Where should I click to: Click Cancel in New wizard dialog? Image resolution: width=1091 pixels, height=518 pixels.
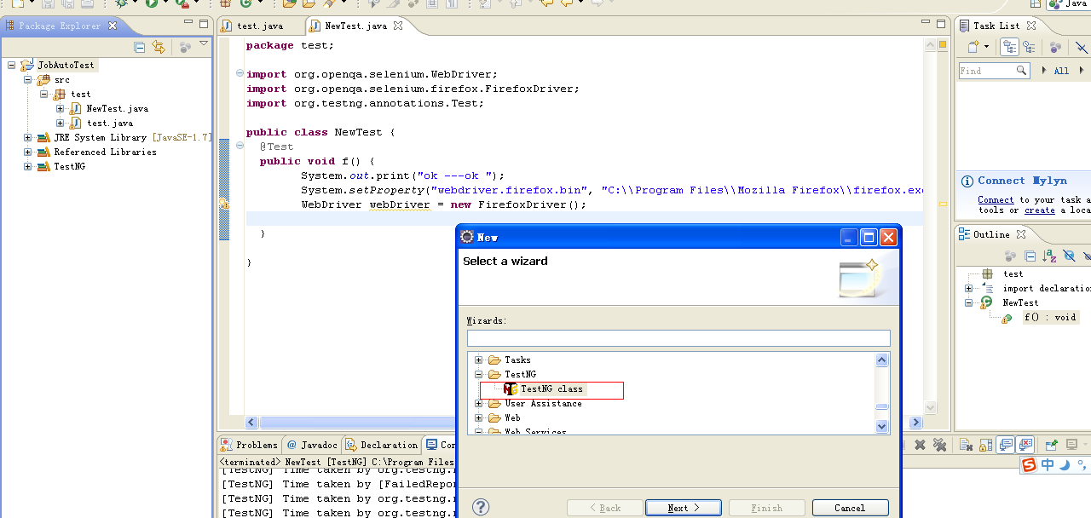[850, 508]
